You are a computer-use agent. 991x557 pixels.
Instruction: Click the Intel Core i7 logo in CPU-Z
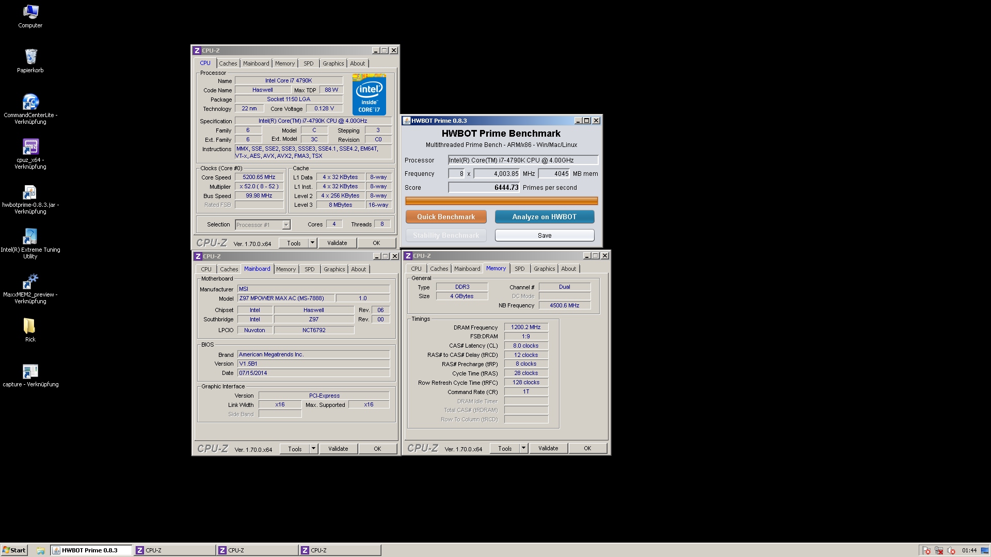[x=369, y=94]
